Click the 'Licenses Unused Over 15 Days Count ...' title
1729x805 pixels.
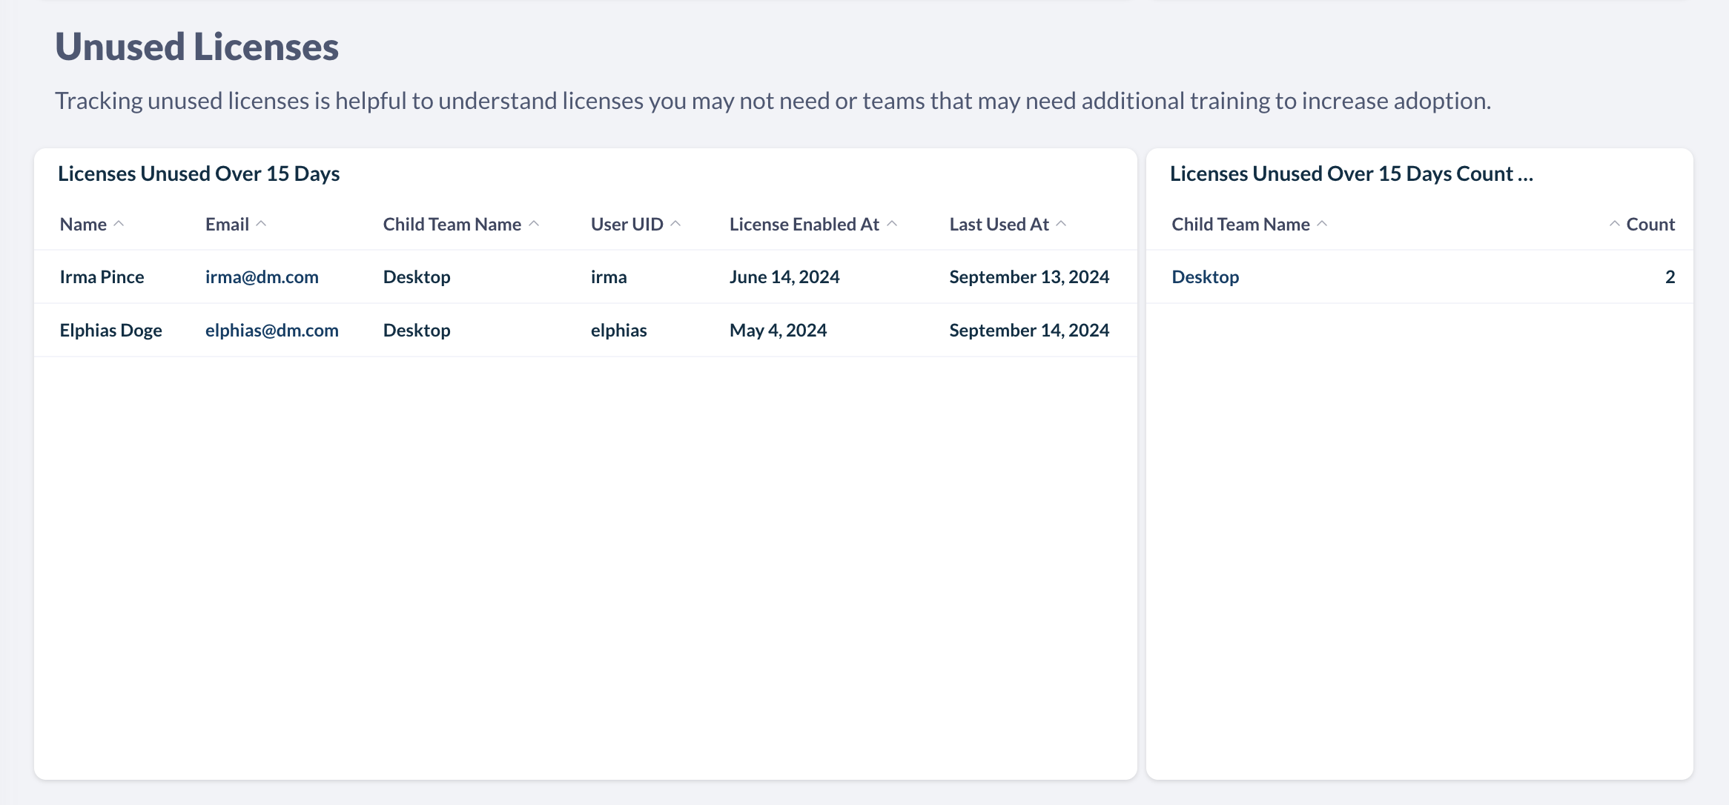[1351, 173]
